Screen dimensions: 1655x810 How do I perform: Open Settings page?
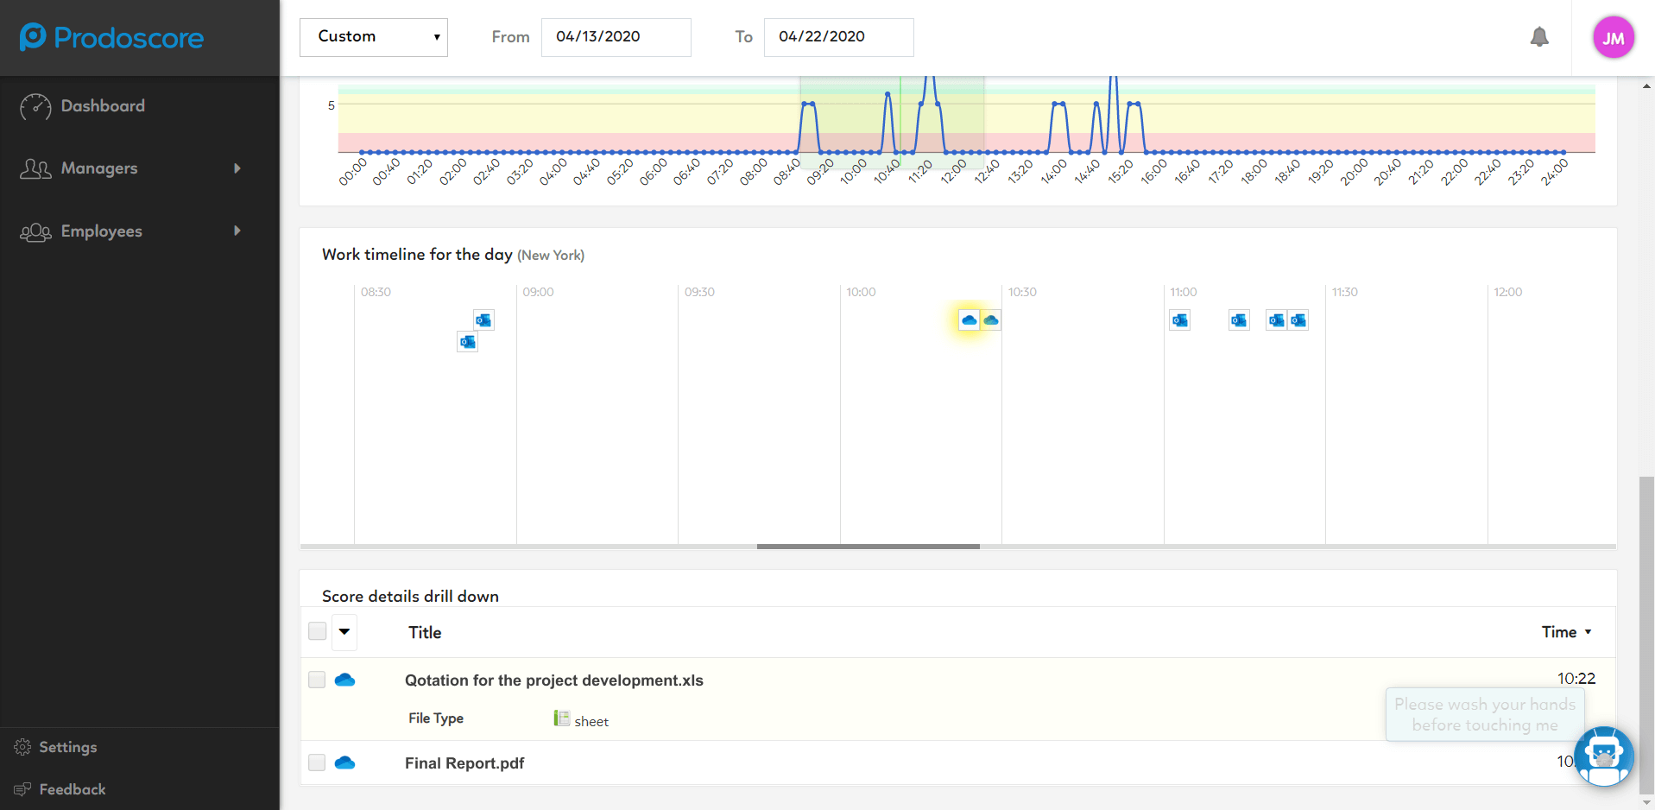(68, 747)
